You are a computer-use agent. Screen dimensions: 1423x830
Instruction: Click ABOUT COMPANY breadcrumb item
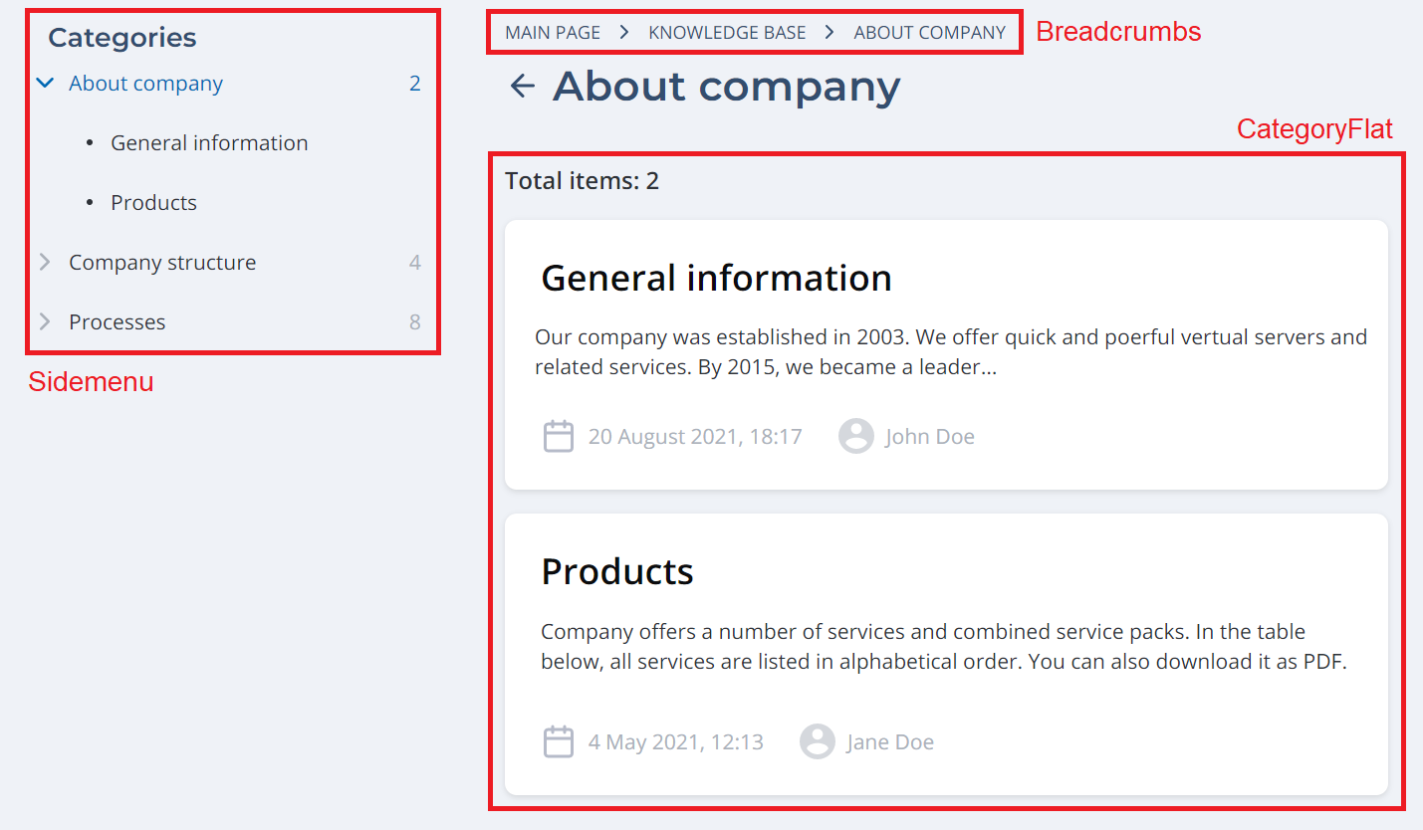point(929,33)
